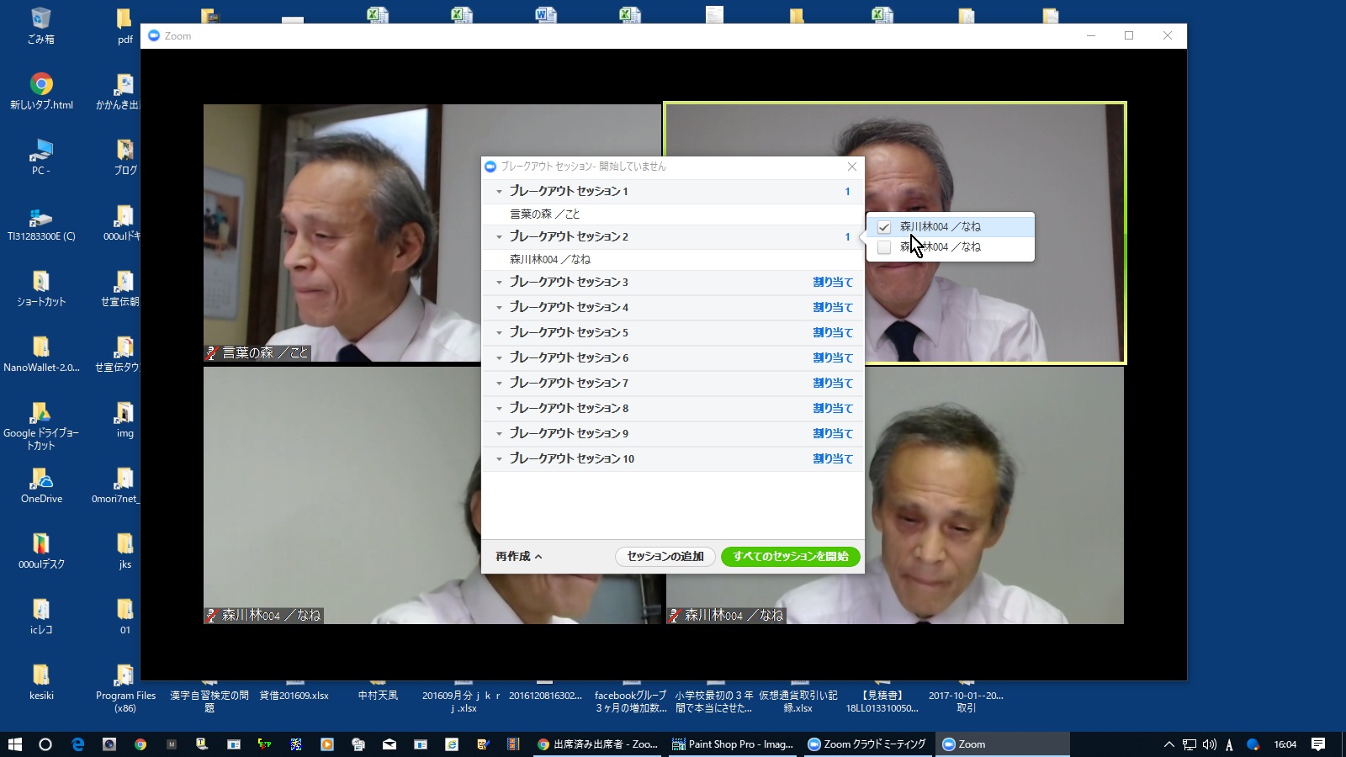
Task: Click 割り当て for session 6
Action: coord(833,358)
